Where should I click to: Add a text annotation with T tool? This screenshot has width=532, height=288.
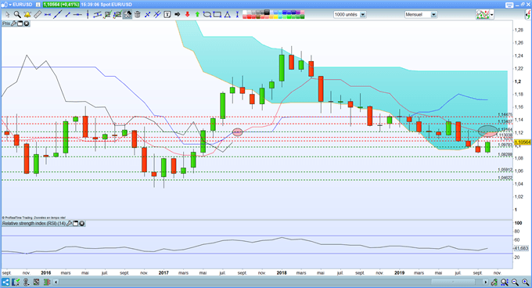(x=167, y=15)
